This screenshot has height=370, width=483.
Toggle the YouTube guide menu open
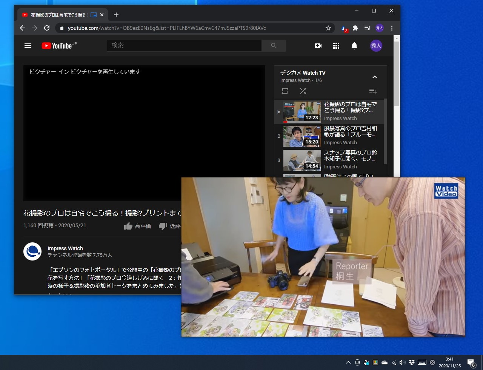tap(28, 46)
